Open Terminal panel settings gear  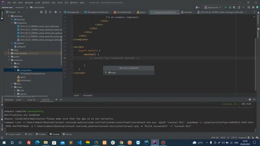click(250, 99)
